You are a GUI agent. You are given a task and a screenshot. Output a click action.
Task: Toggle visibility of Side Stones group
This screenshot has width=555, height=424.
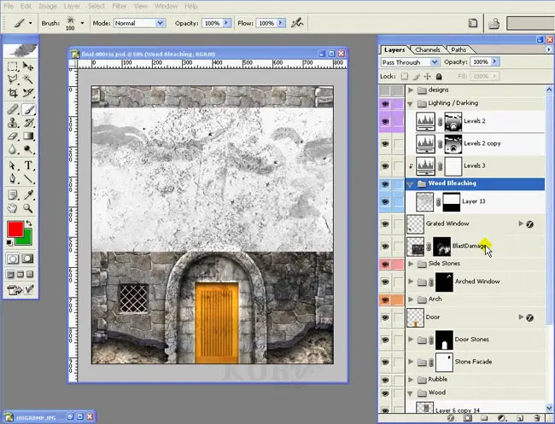(385, 264)
